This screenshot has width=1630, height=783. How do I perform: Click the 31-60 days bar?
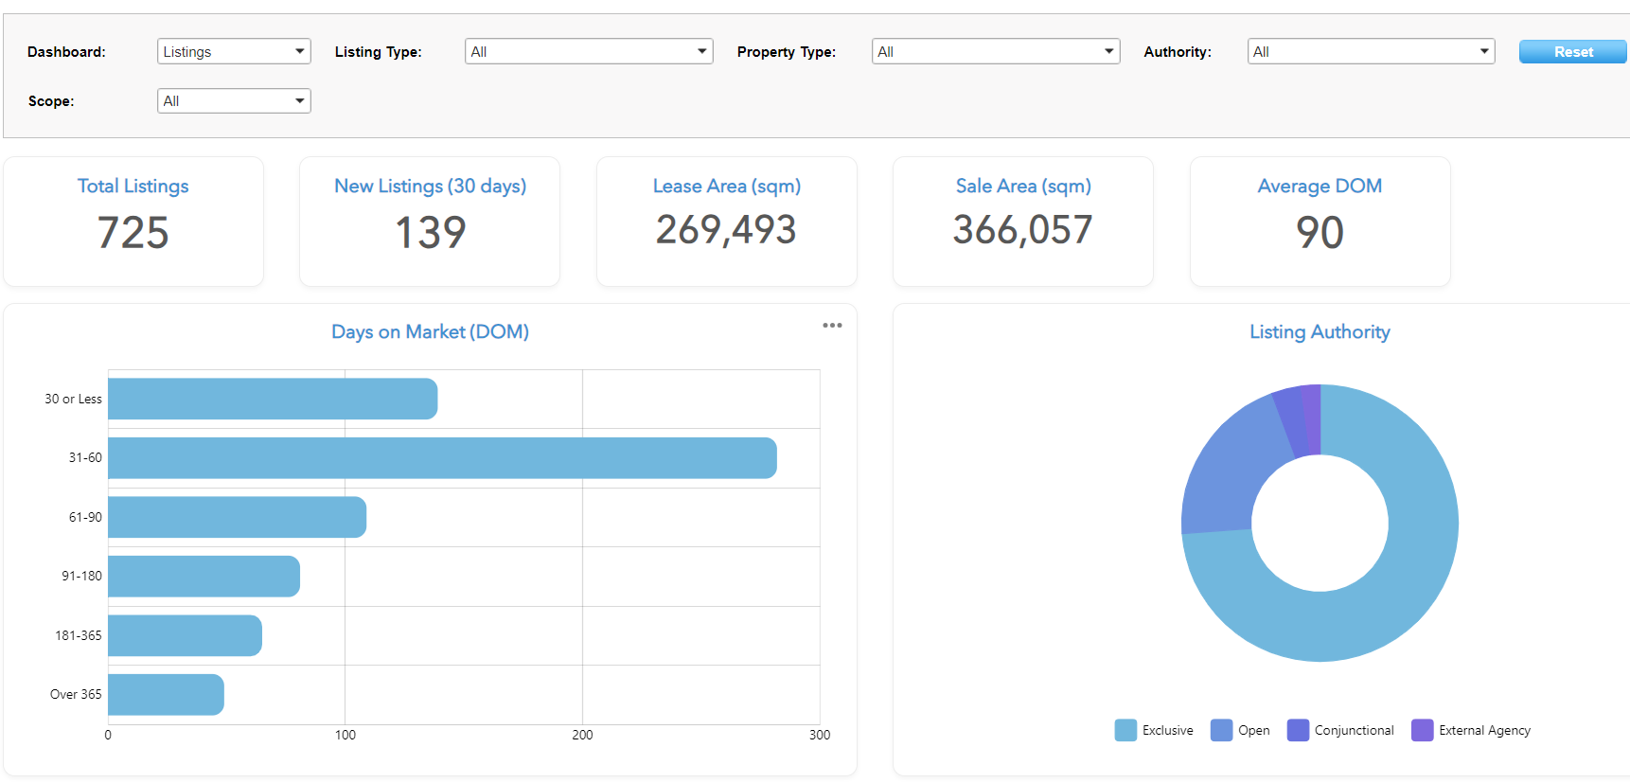pyautogui.click(x=442, y=458)
